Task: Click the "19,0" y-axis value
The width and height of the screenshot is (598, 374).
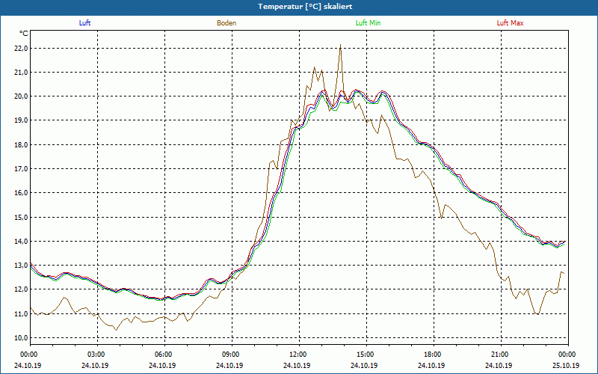Action: click(22, 120)
